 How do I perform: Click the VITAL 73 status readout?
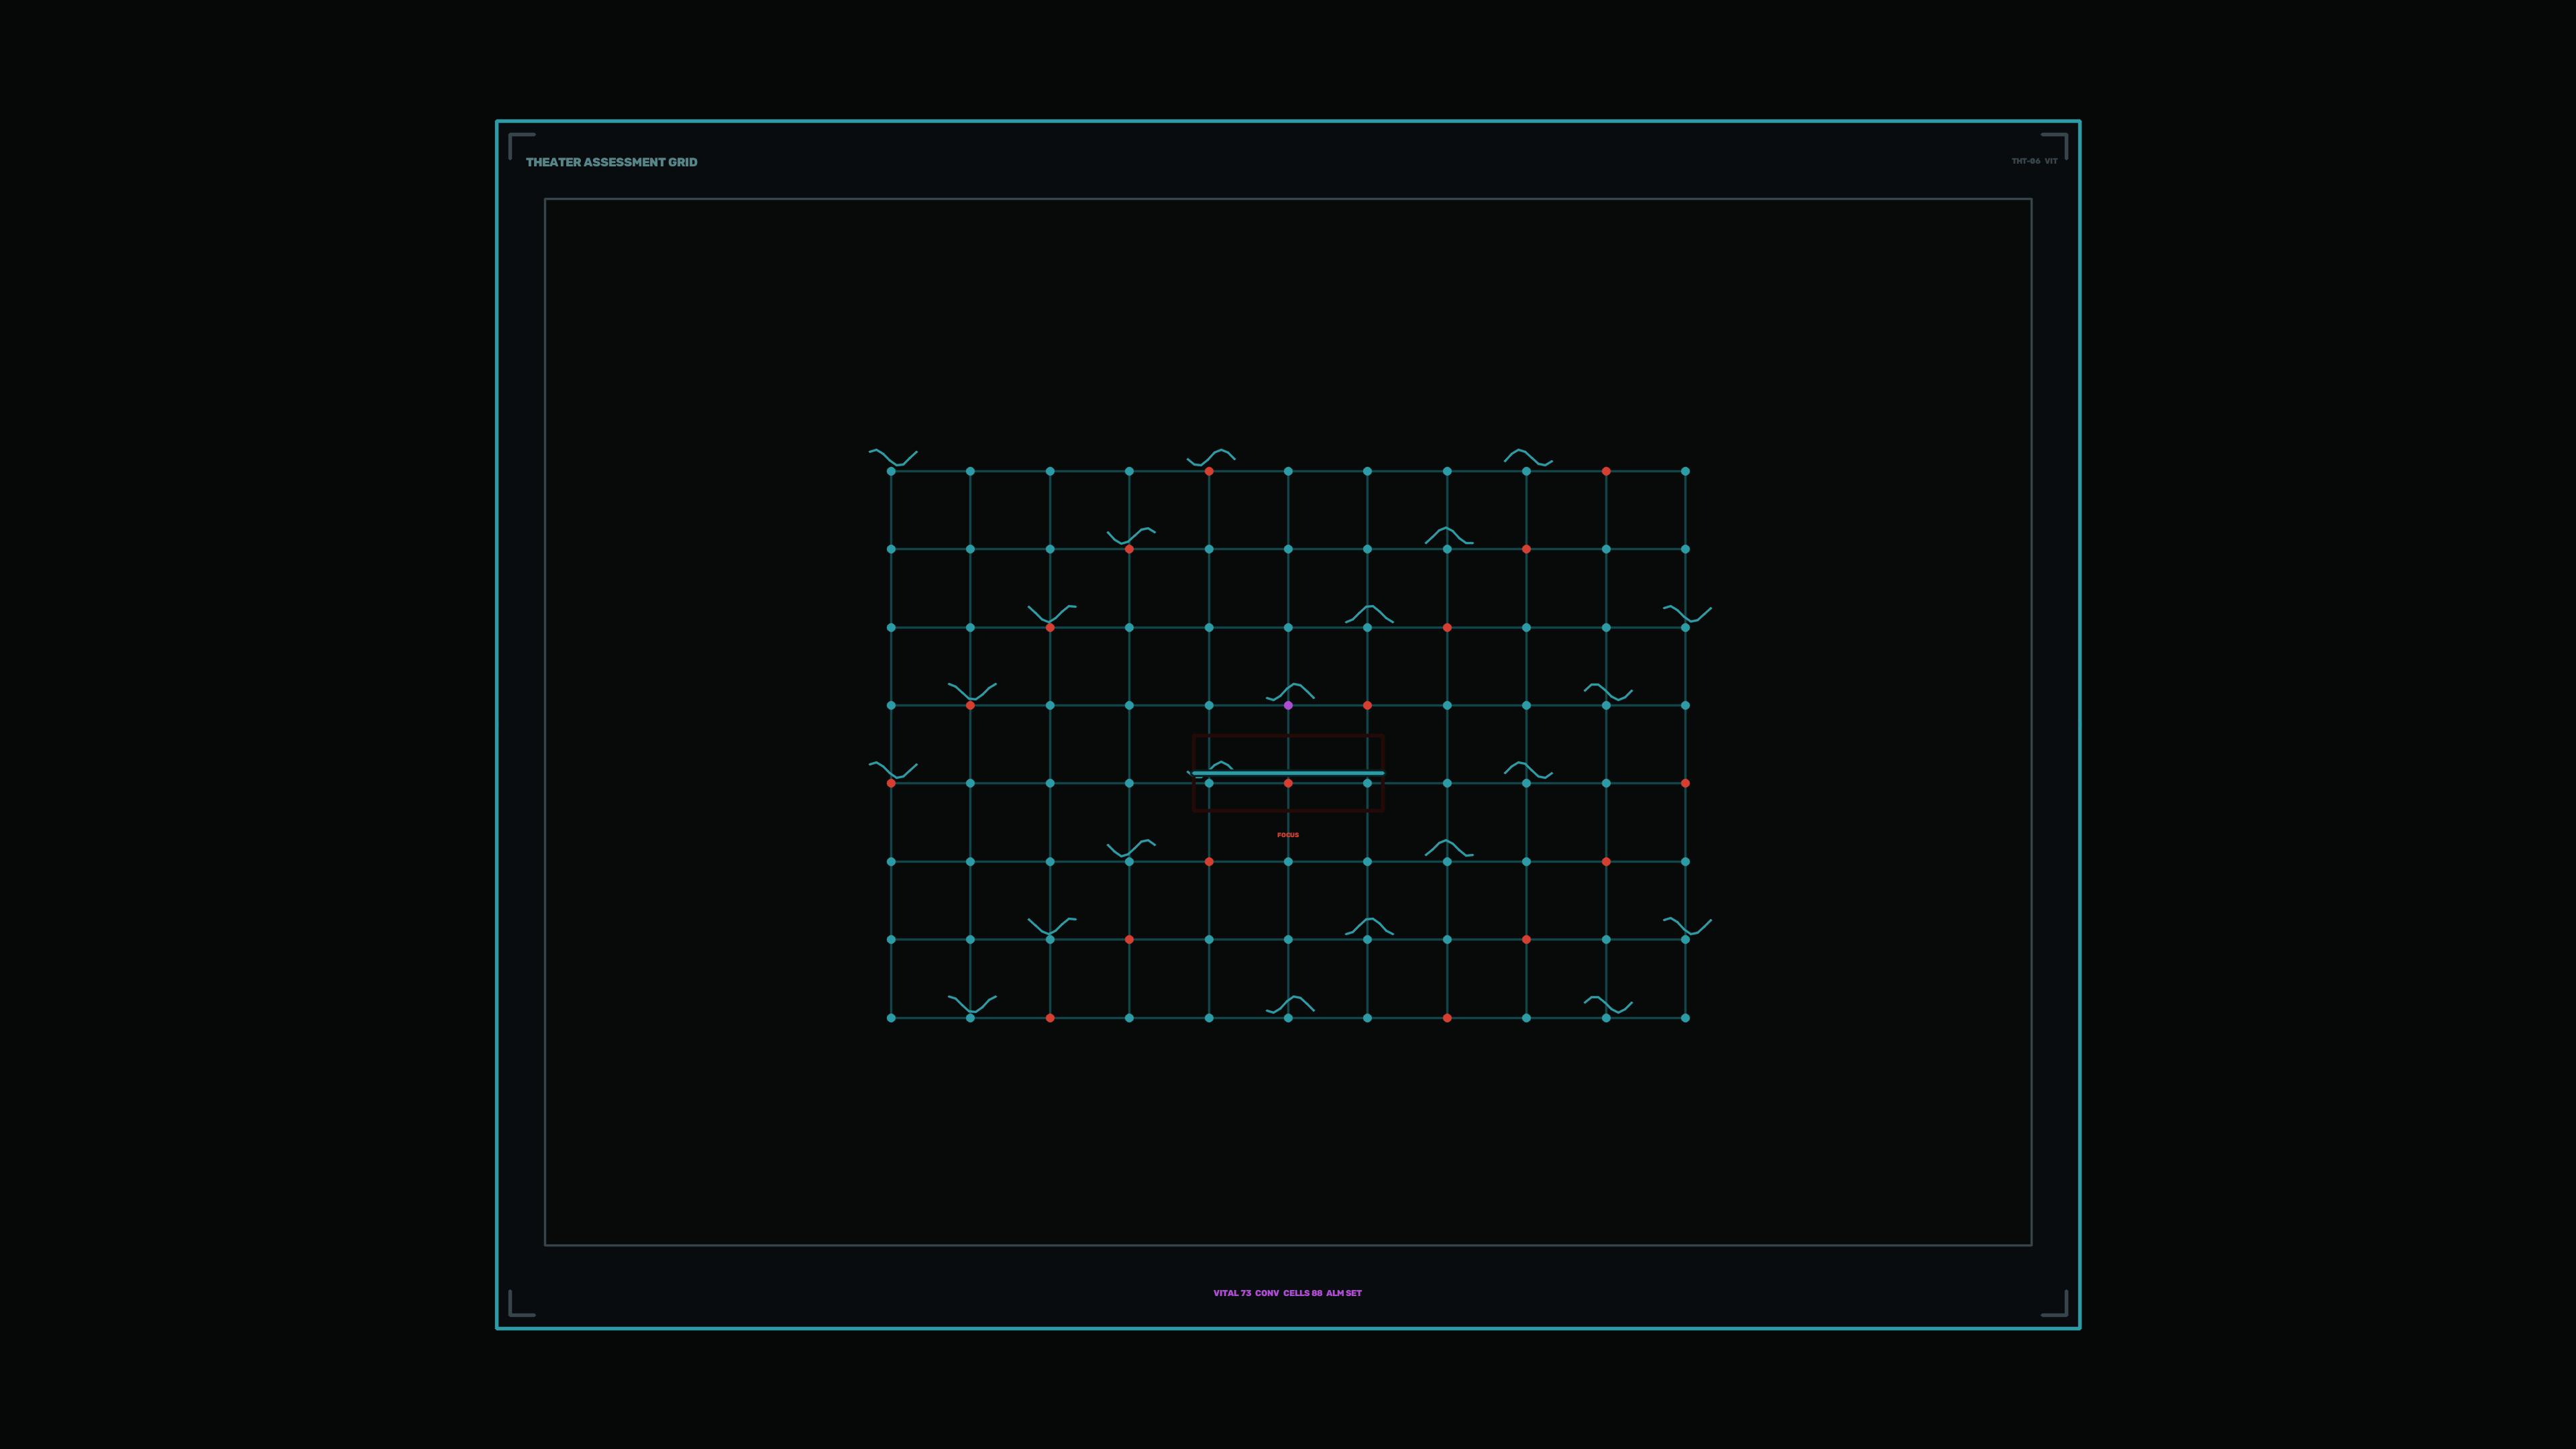point(1232,1293)
